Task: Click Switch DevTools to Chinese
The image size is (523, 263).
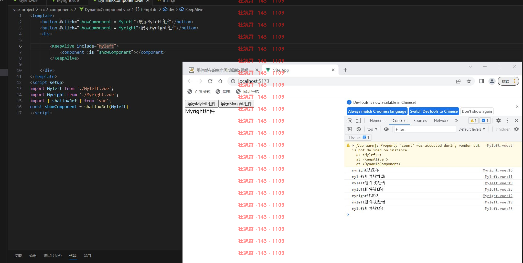Action: [x=434, y=111]
